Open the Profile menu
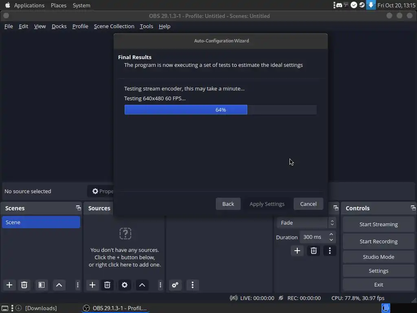417x313 pixels. click(x=80, y=26)
